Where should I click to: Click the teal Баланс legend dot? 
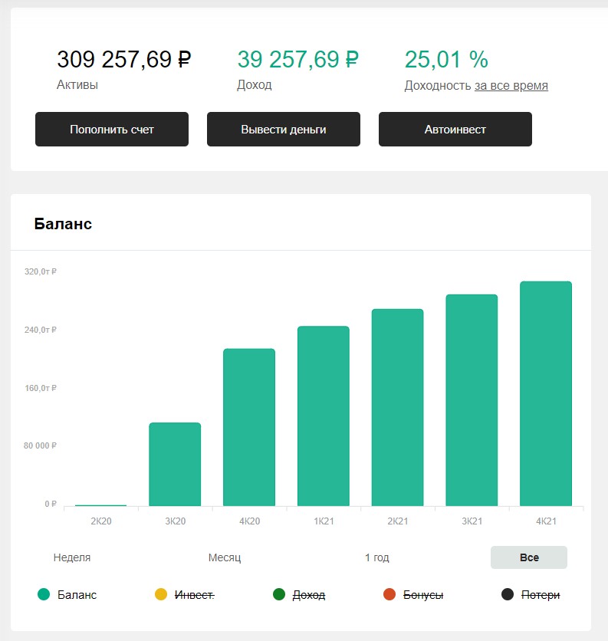(x=44, y=594)
